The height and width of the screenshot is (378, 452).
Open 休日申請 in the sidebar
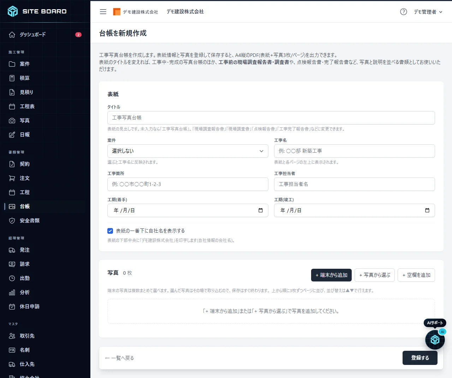click(45, 307)
